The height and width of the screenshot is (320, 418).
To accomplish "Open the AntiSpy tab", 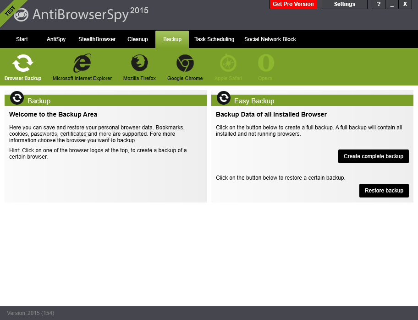I will (56, 39).
